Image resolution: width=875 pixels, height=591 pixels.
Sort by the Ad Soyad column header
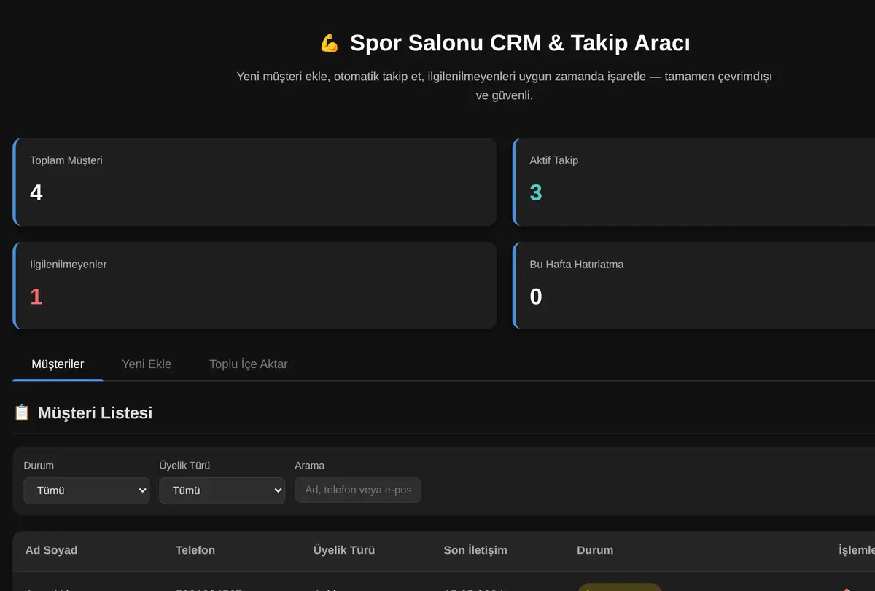tap(51, 550)
